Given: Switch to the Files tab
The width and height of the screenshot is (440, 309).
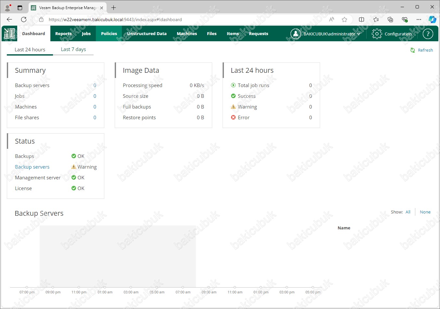Looking at the screenshot, I should point(212,33).
